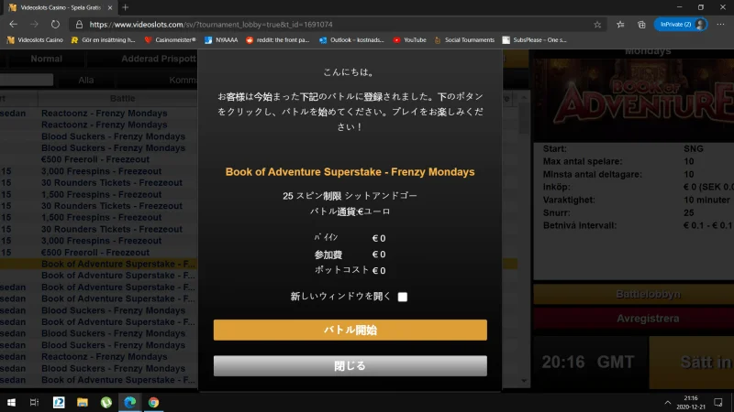Viewport: 734px width, 412px height.
Task: Open the Favorites list icon
Action: pos(620,25)
